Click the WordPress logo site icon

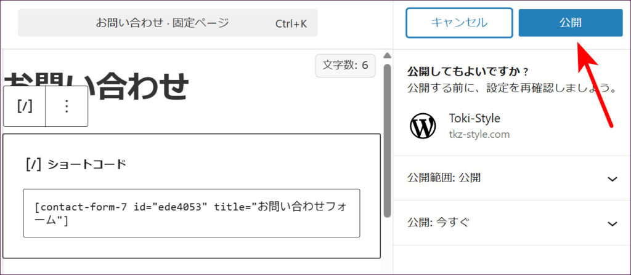coord(423,126)
